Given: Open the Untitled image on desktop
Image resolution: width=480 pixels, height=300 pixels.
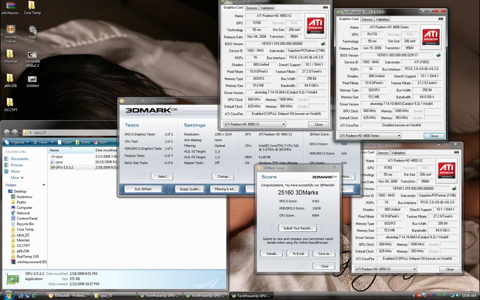Looking at the screenshot, I should (x=32, y=81).
